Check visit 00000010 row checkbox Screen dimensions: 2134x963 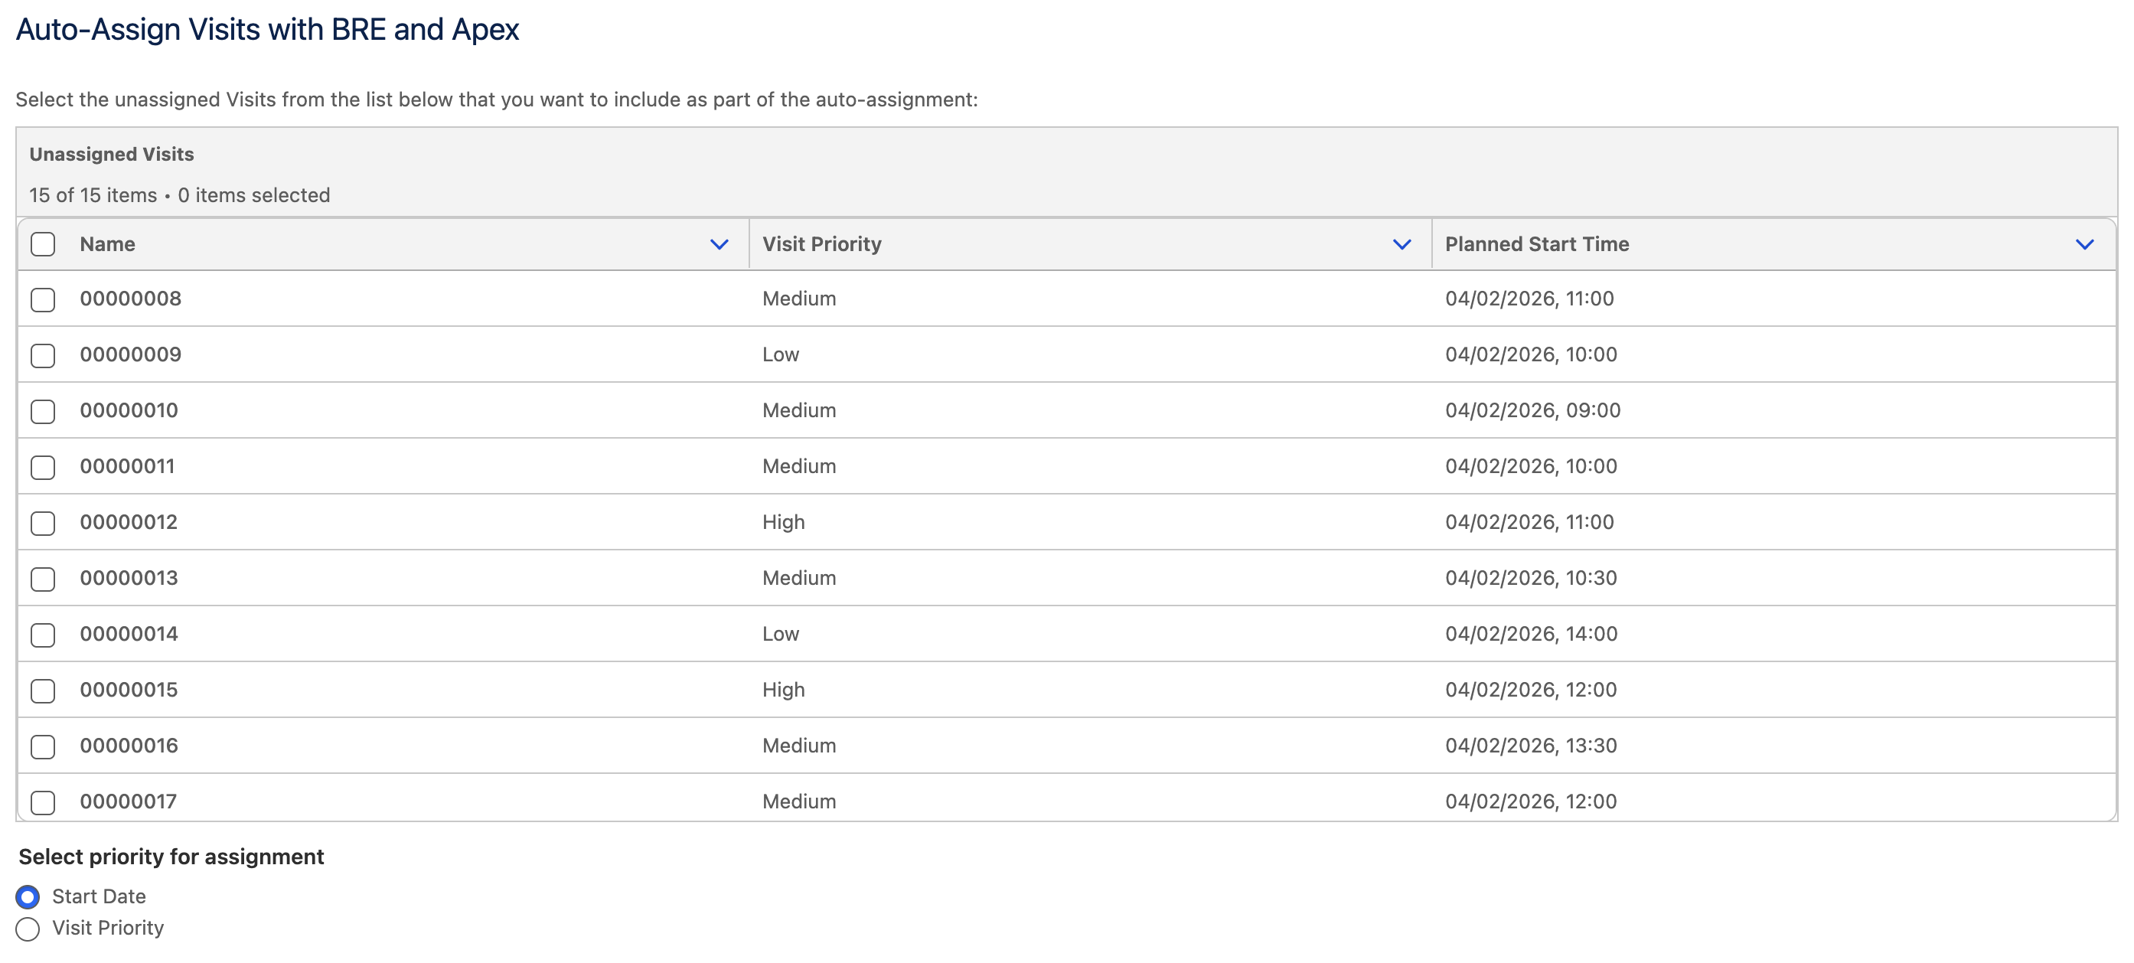coord(43,411)
